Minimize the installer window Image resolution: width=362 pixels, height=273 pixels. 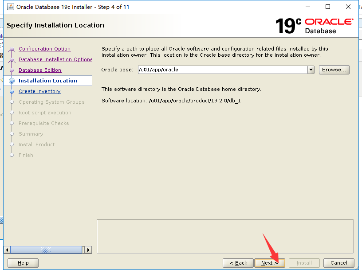(308, 7)
